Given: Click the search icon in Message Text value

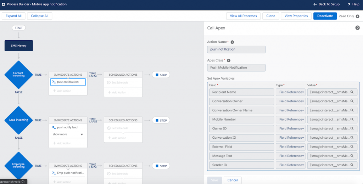Looking at the screenshot, I should point(352,156).
